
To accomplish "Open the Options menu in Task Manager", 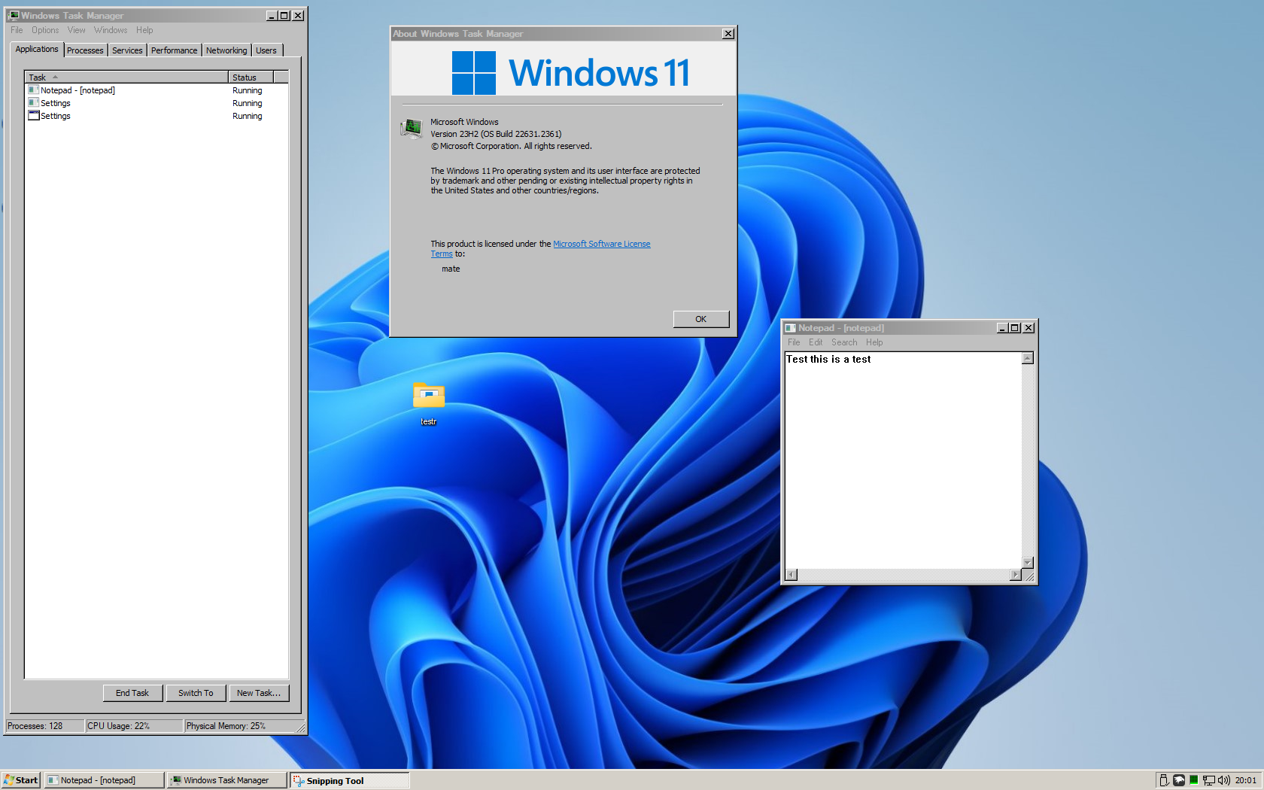I will point(45,30).
